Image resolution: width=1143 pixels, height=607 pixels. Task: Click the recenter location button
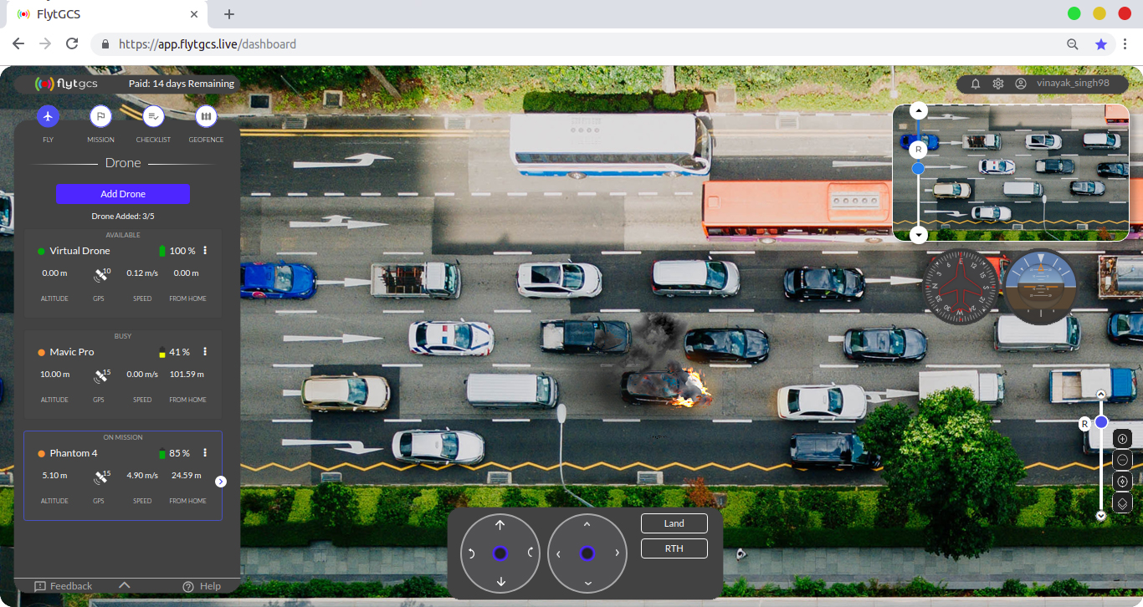click(x=1123, y=482)
